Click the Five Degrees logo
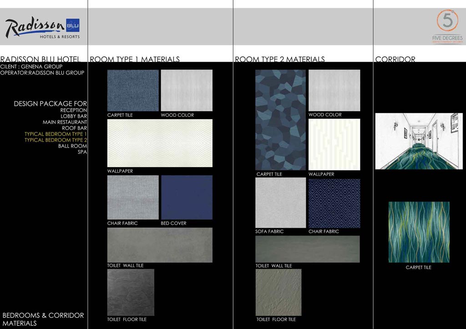466x329 pixels. [x=447, y=27]
